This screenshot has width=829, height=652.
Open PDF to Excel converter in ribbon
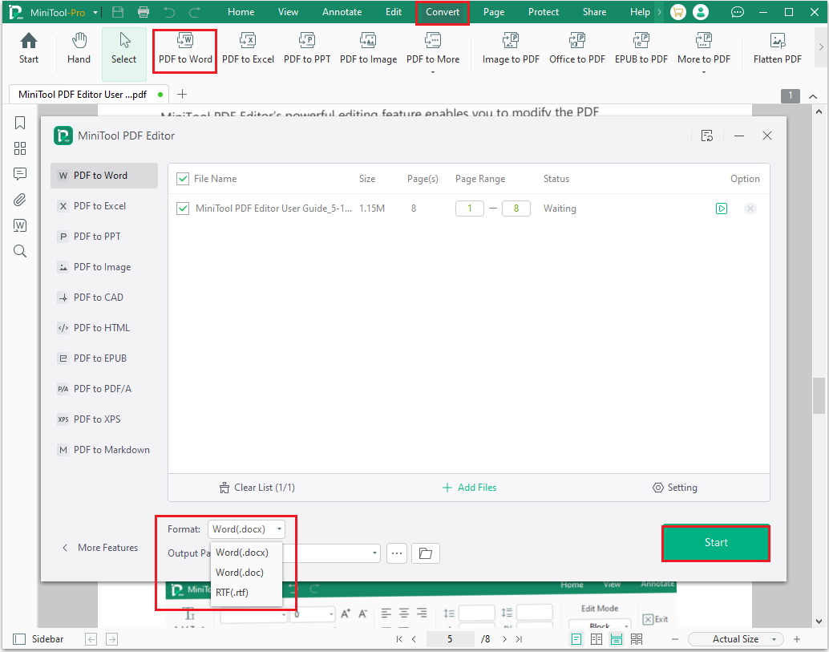click(248, 48)
